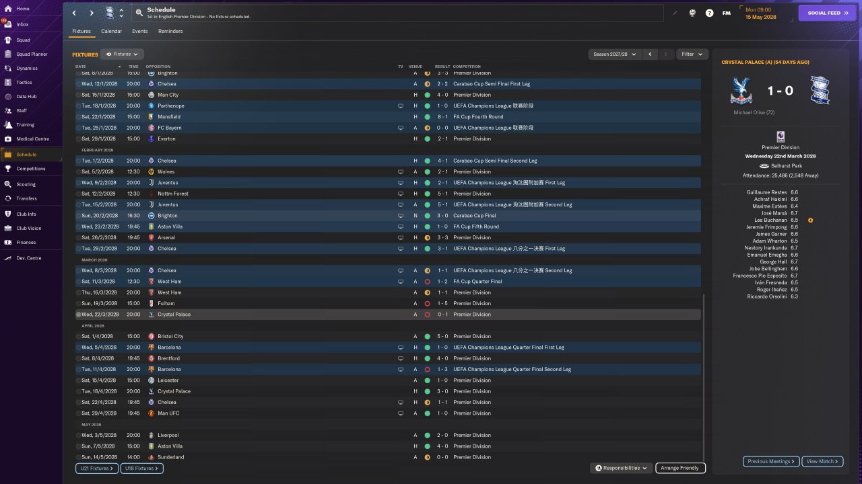Expand the Responsibilities dropdown
Image resolution: width=862 pixels, height=484 pixels.
coord(622,468)
